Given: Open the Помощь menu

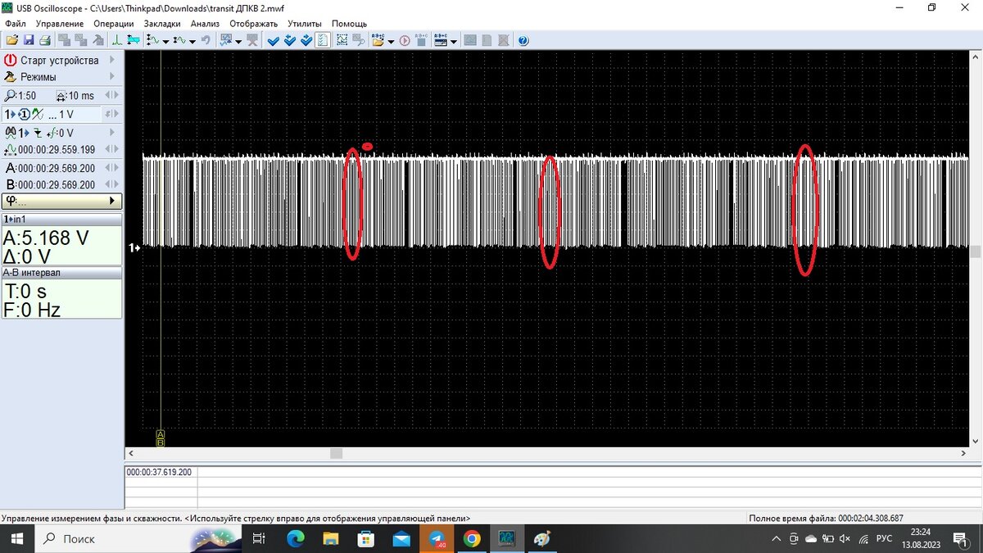Looking at the screenshot, I should [x=349, y=24].
